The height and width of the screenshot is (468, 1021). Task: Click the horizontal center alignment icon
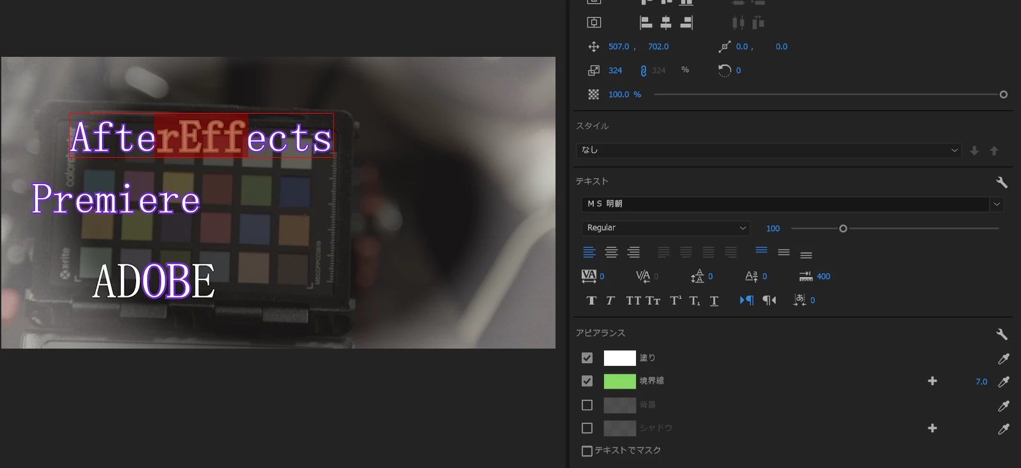point(666,23)
